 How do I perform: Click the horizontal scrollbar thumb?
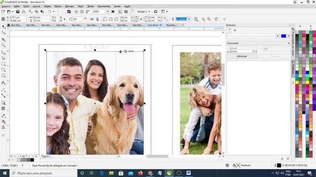[x=157, y=156]
